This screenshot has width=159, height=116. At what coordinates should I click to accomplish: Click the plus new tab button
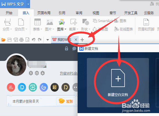coord(82,40)
